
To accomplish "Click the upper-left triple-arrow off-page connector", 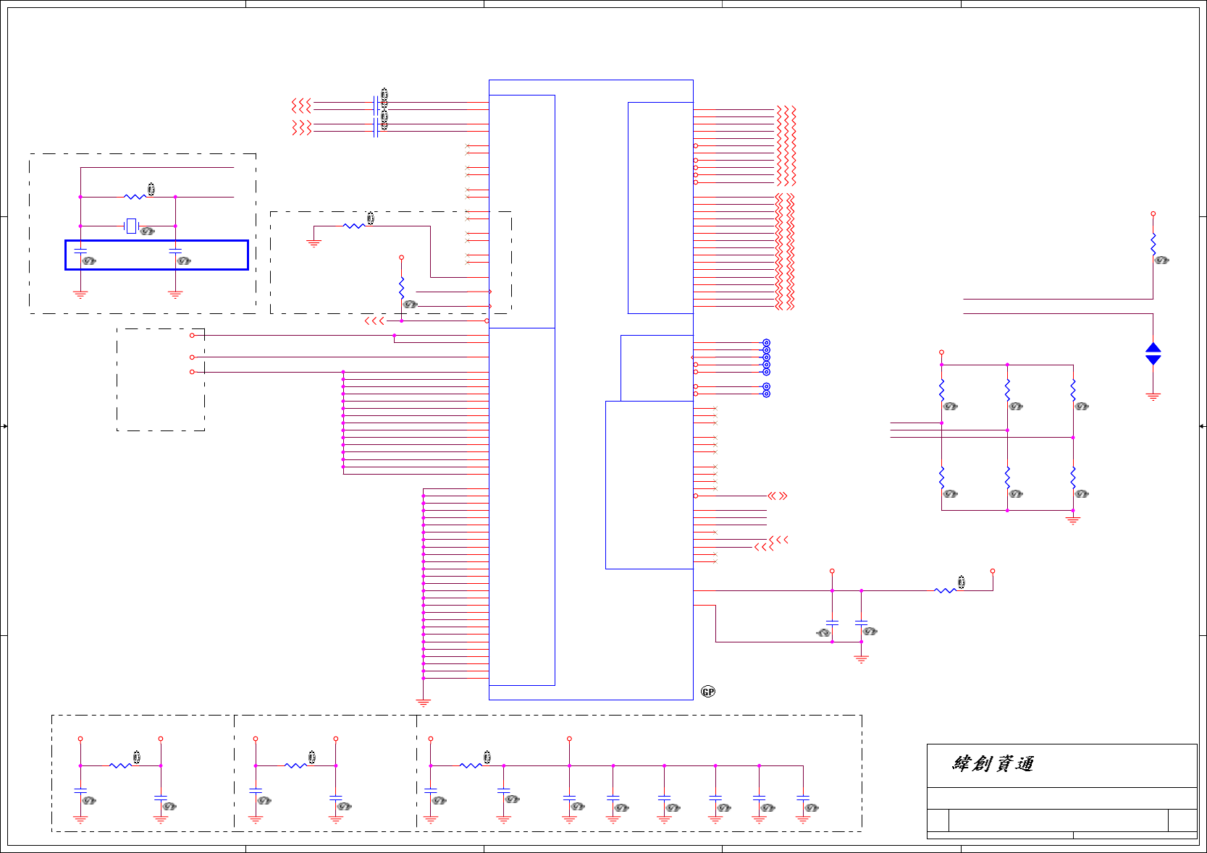I will click(x=301, y=106).
